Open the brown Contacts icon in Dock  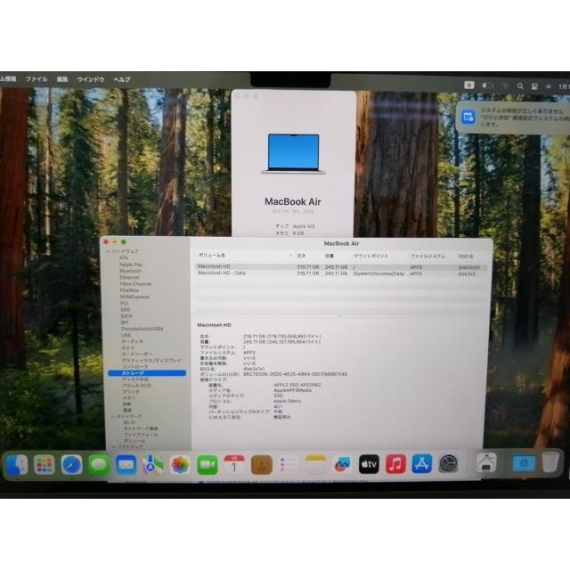point(261,465)
